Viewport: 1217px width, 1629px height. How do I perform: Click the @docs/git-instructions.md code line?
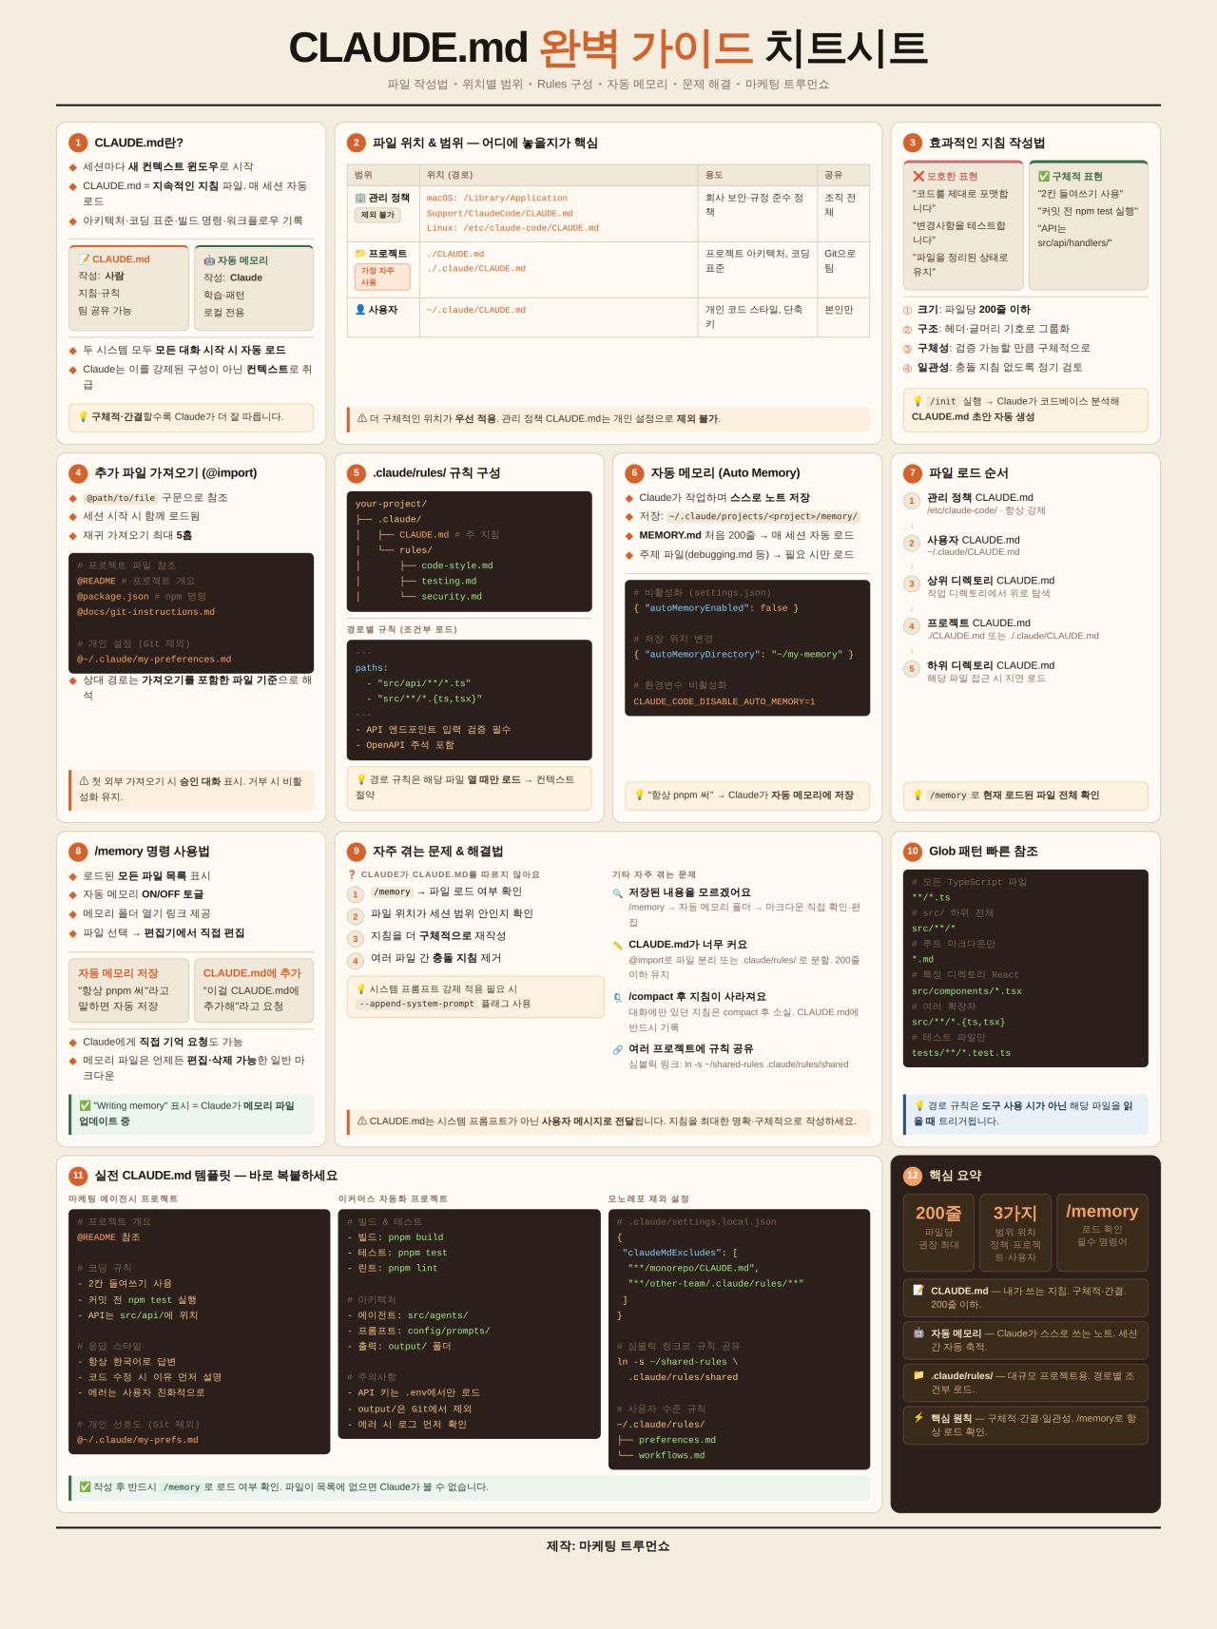[x=146, y=612]
